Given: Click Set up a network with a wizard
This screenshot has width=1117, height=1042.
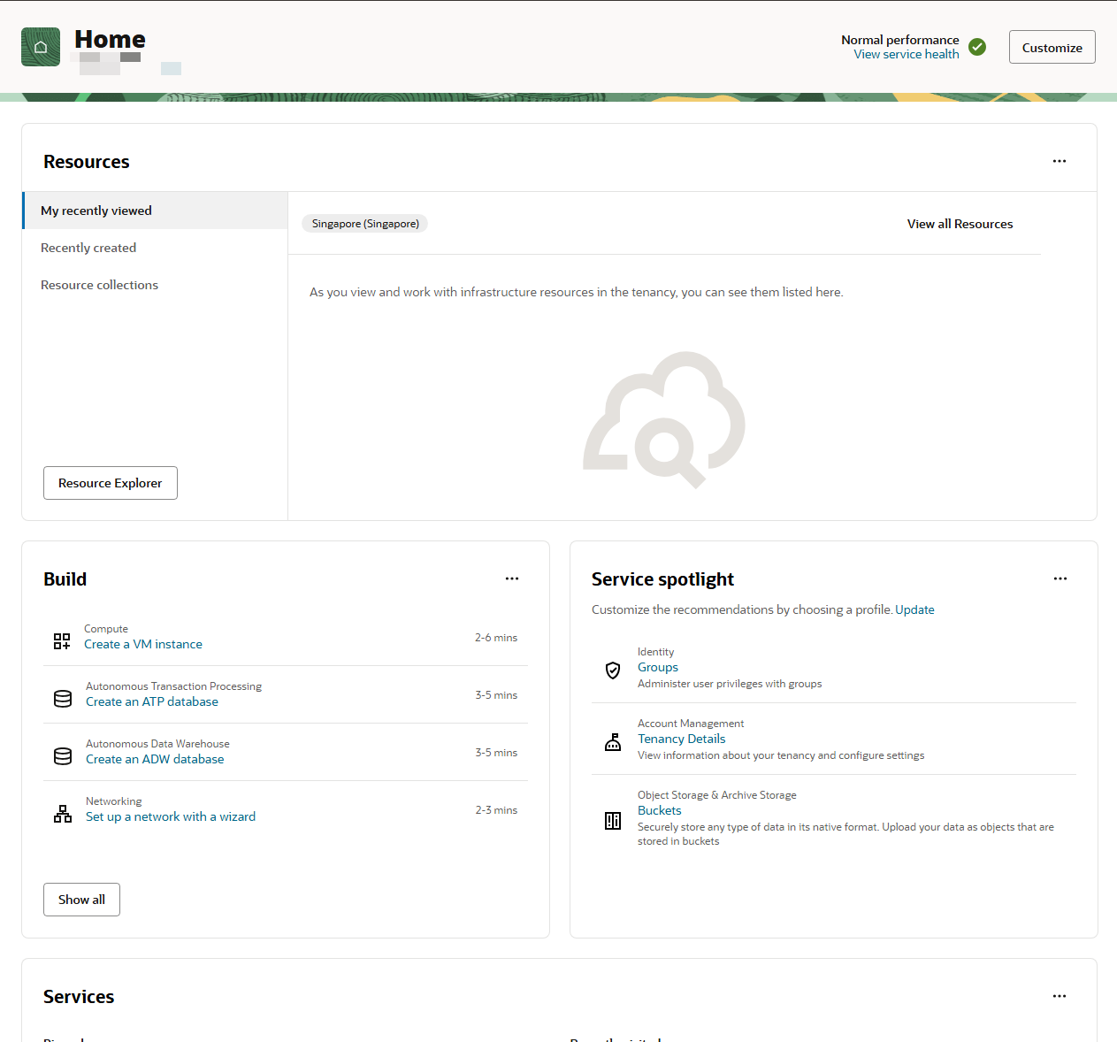Looking at the screenshot, I should tap(171, 816).
